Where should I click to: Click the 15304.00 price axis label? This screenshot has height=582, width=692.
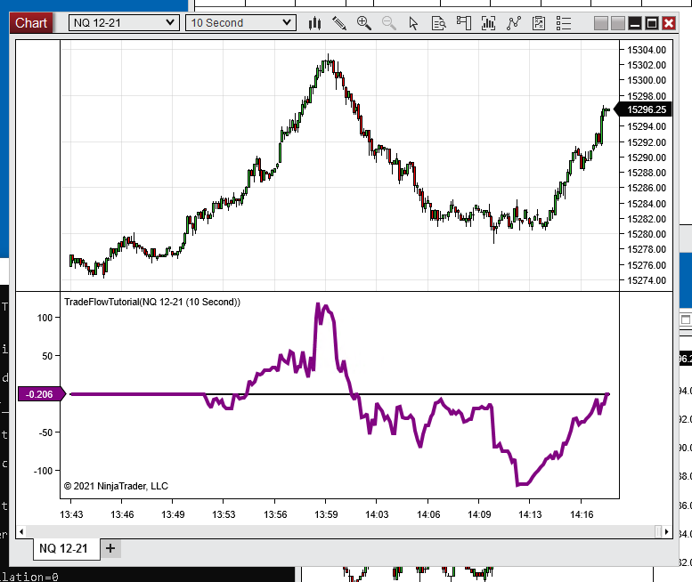[x=647, y=50]
